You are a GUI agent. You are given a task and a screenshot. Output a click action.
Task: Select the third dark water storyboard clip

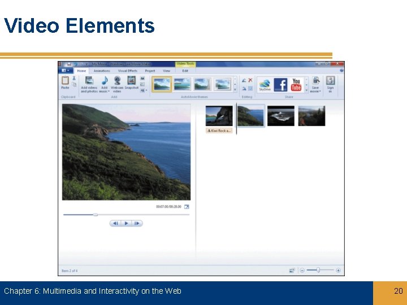click(x=281, y=116)
